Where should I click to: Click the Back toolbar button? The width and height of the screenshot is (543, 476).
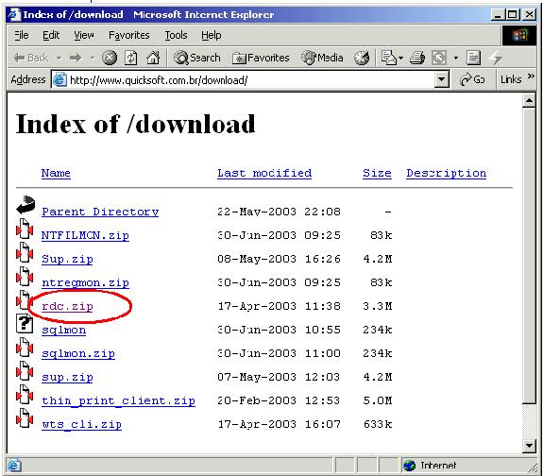(31, 58)
